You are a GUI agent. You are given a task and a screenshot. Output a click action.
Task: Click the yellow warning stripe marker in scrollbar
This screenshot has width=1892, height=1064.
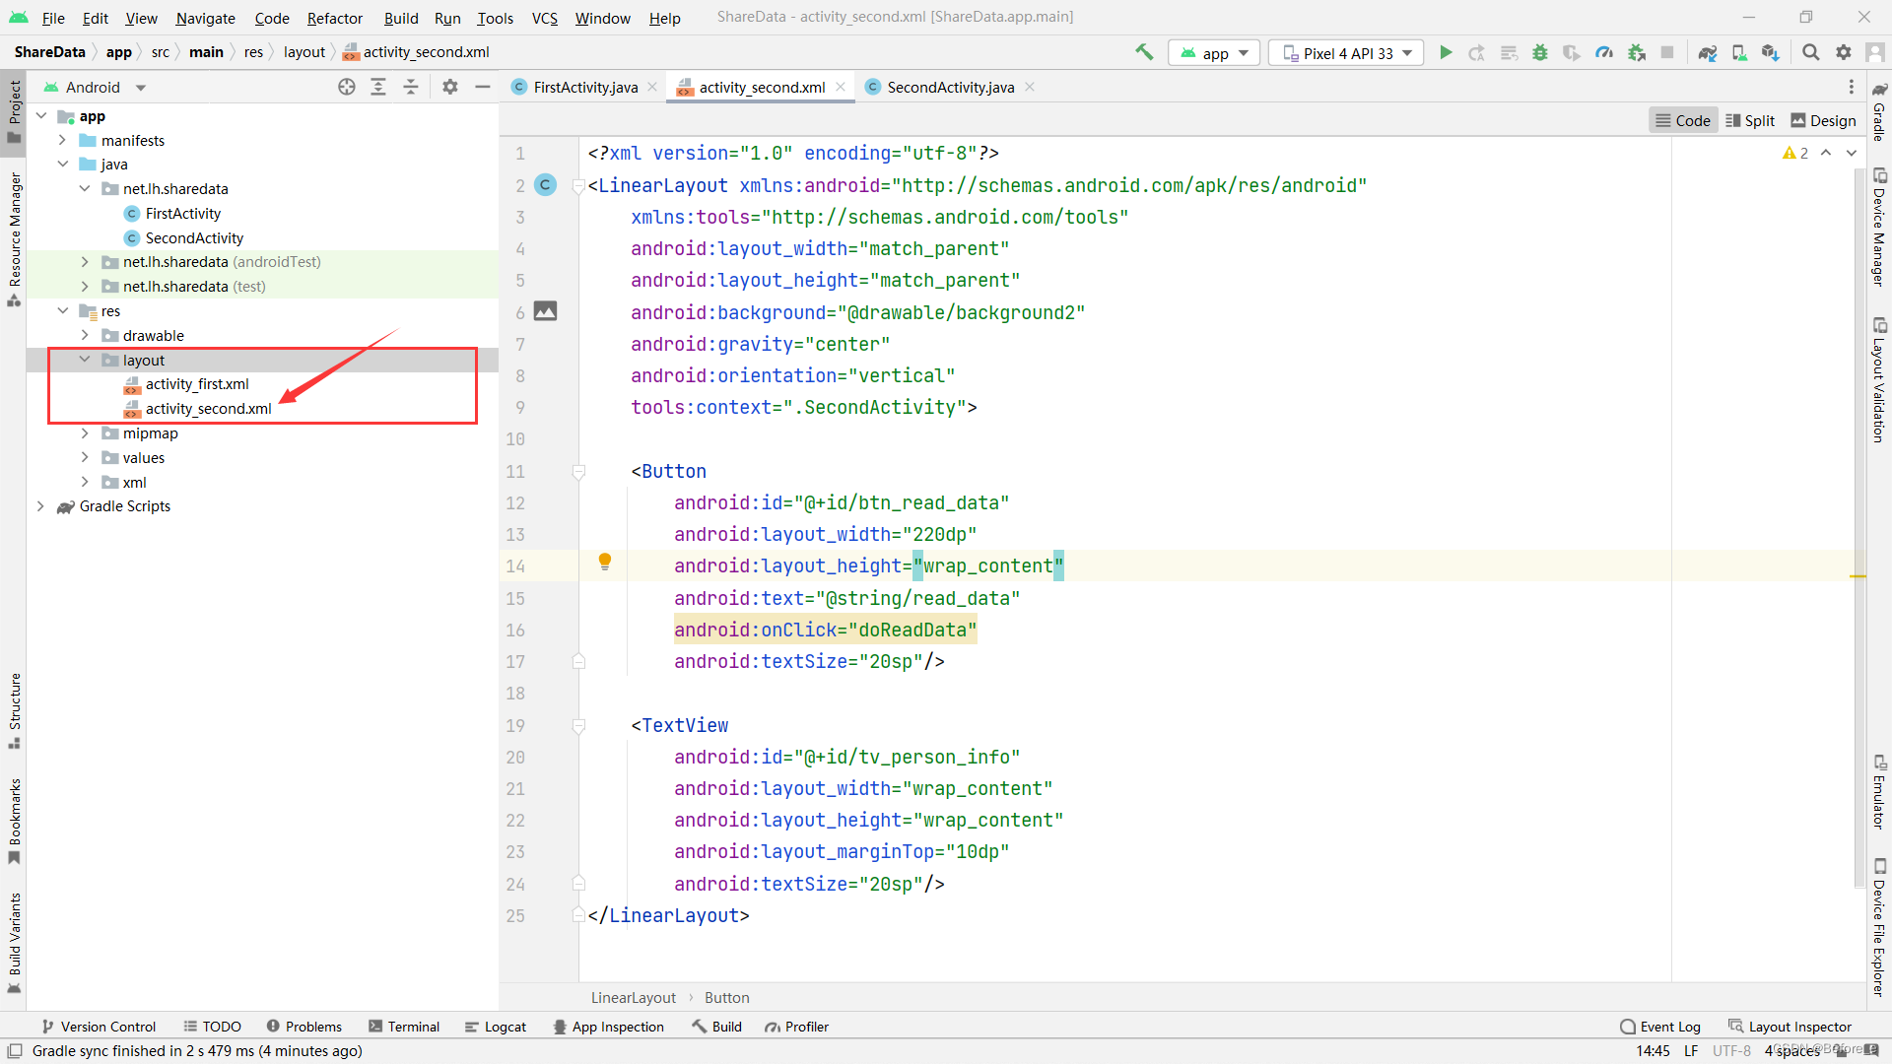[1858, 576]
